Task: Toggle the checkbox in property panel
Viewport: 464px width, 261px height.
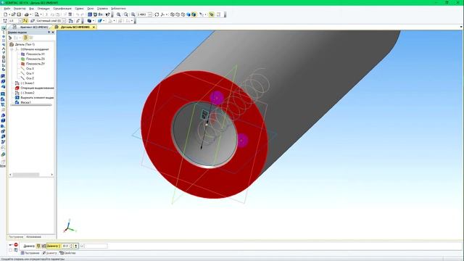Action: (11, 250)
